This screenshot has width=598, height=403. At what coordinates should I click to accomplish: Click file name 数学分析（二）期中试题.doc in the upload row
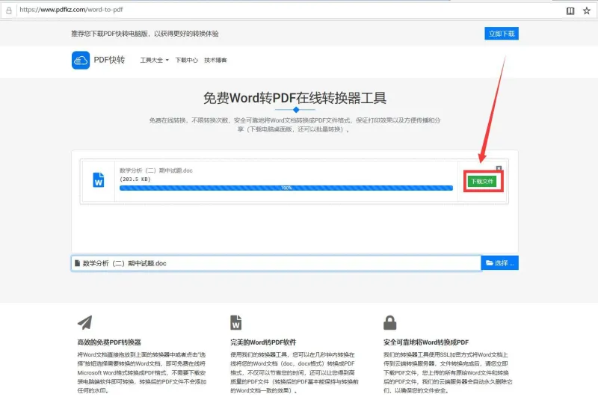(156, 170)
